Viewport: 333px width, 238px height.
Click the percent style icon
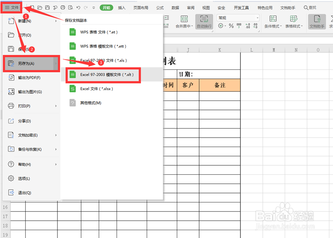tap(231, 26)
